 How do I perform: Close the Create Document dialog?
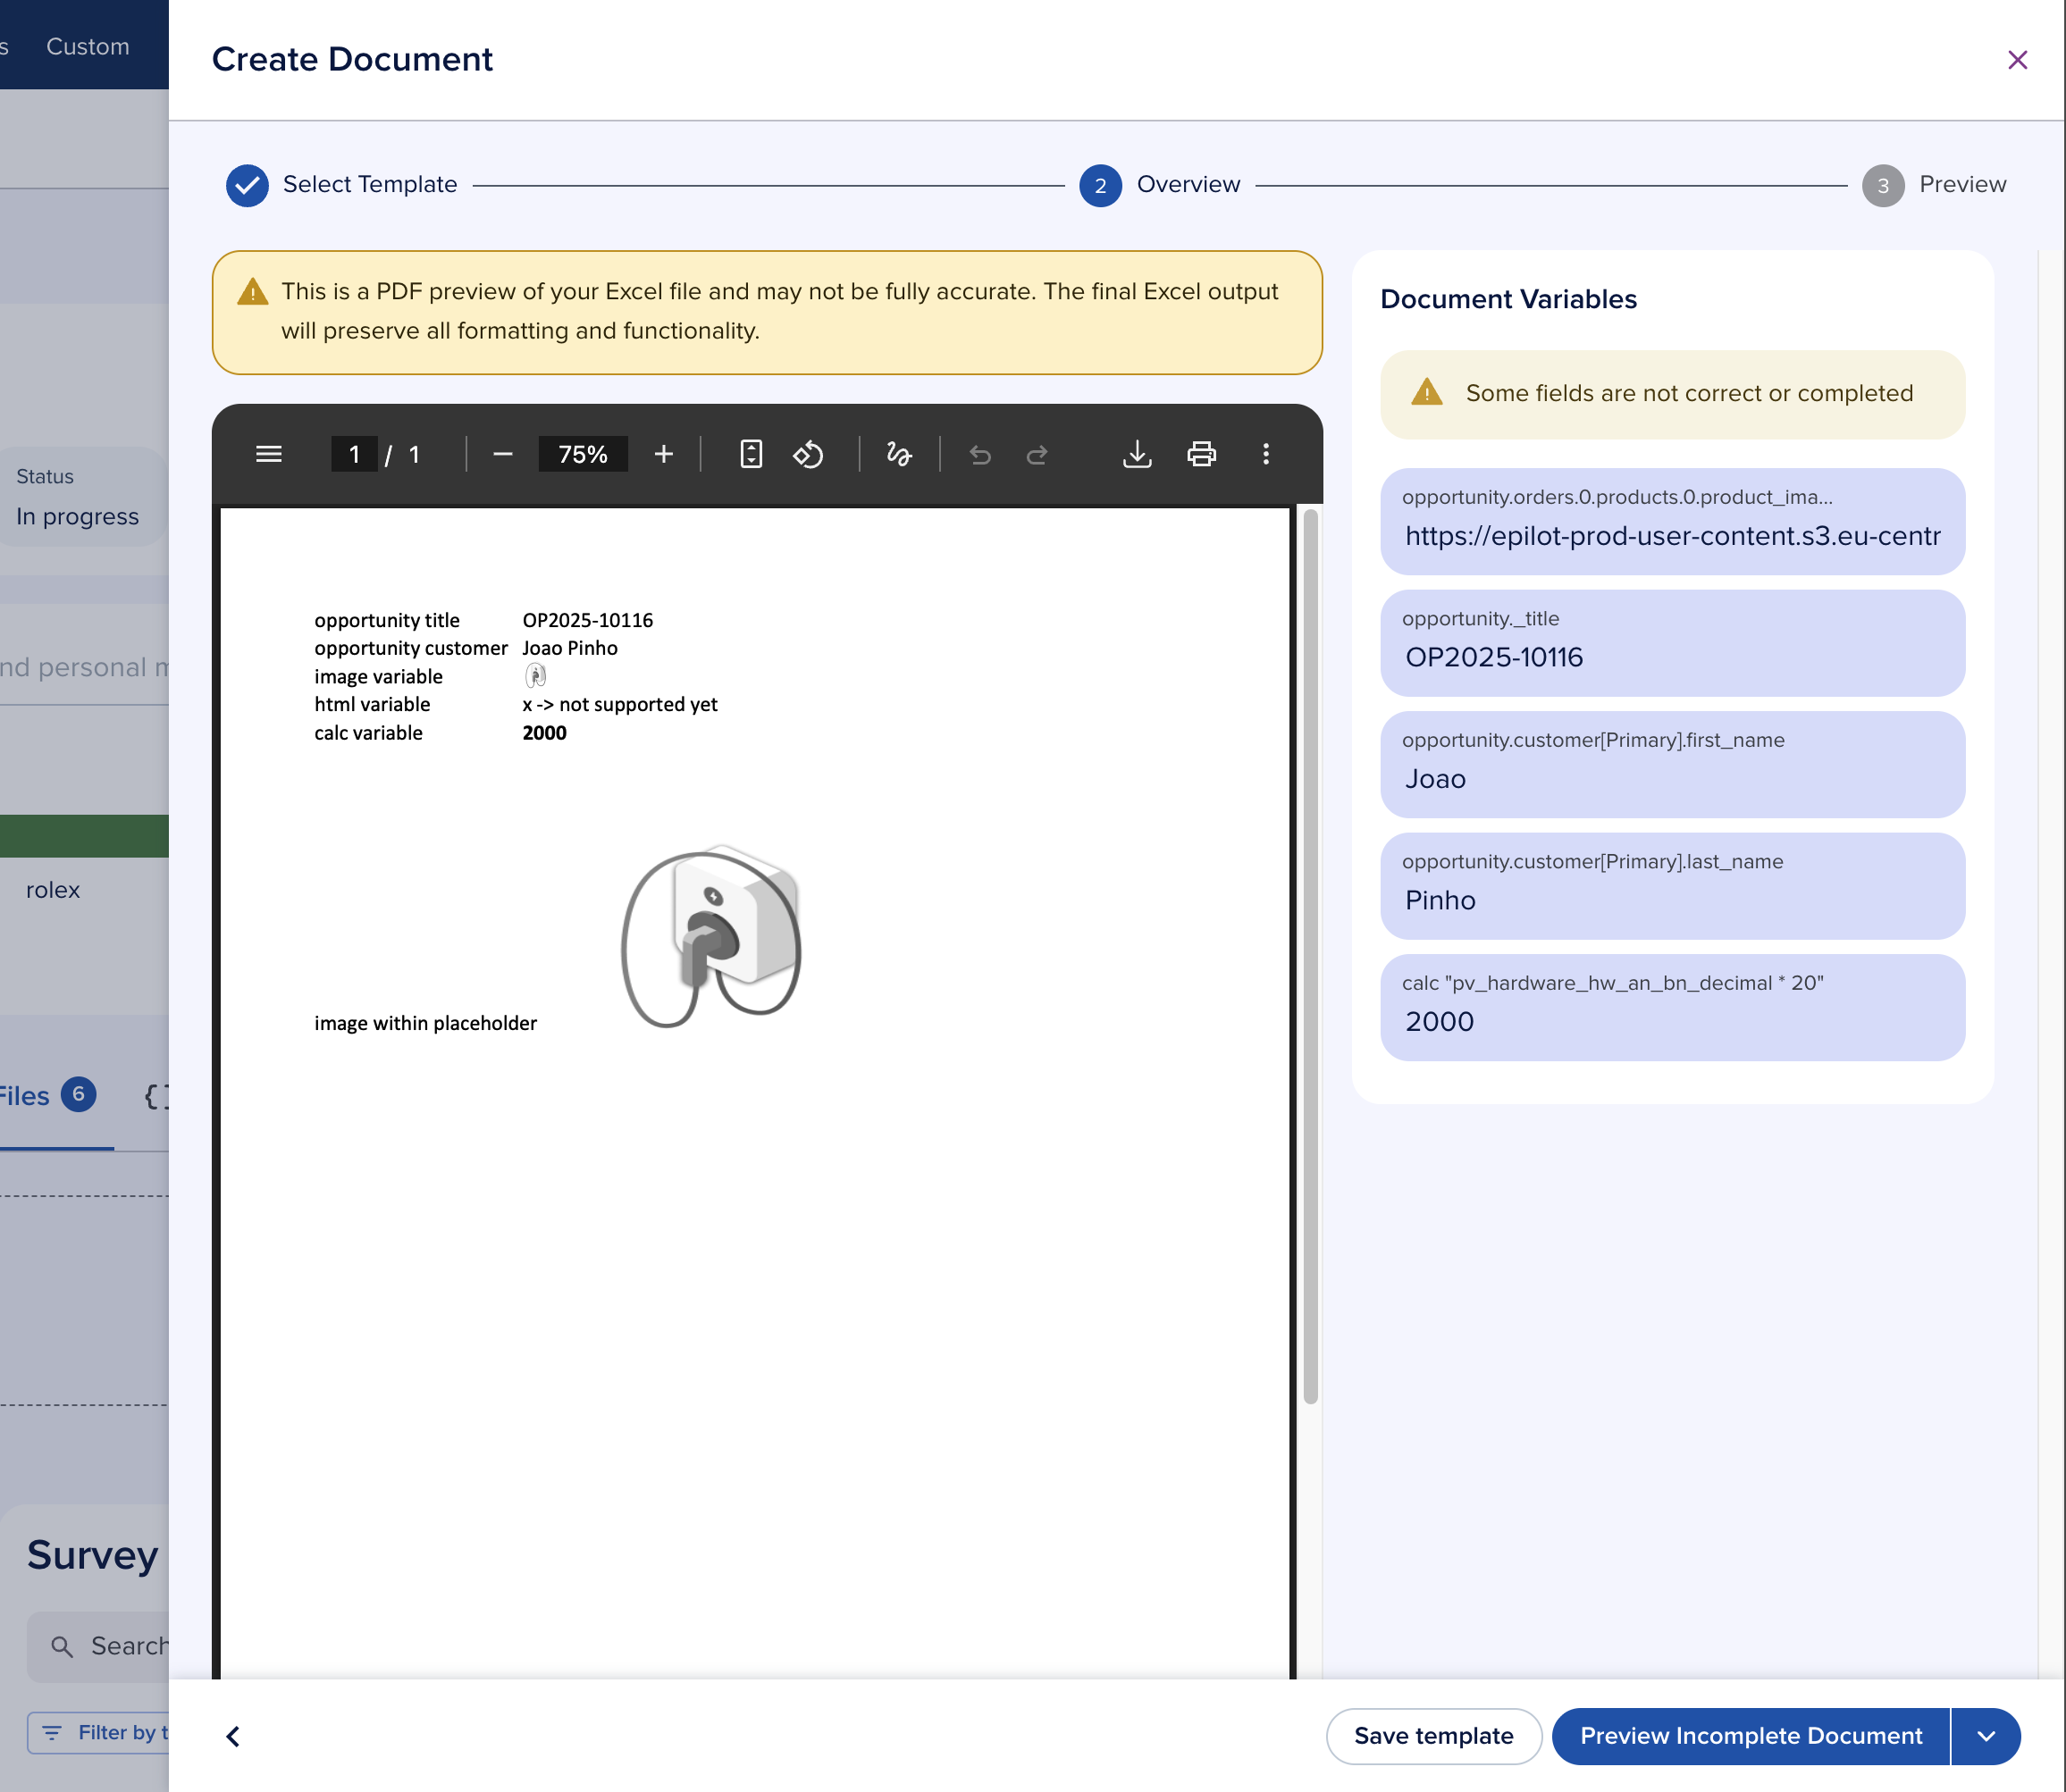point(2017,60)
